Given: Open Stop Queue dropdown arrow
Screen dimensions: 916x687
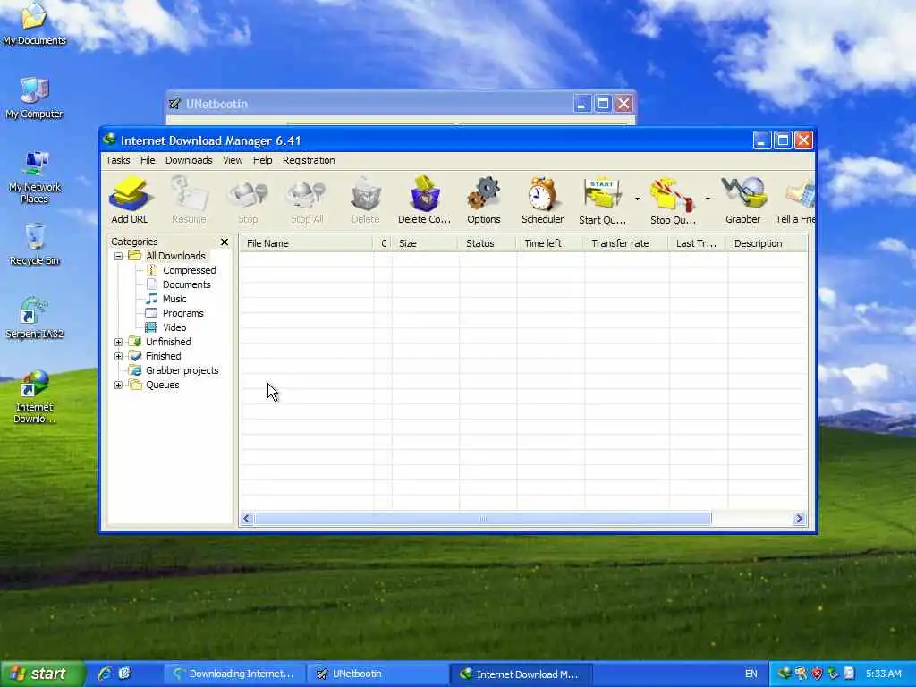Looking at the screenshot, I should (x=708, y=199).
